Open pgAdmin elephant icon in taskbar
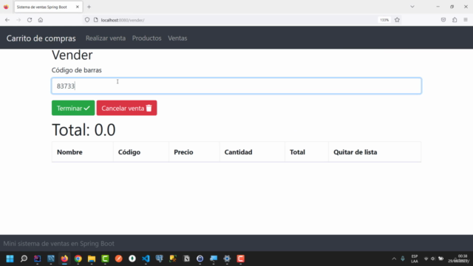This screenshot has height=266, width=473. tap(160, 259)
